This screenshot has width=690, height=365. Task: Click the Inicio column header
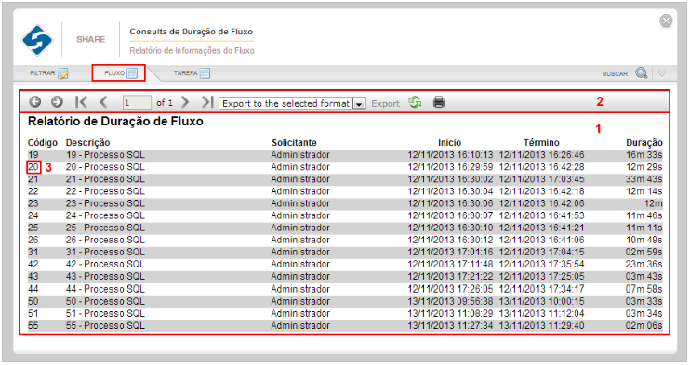(449, 142)
